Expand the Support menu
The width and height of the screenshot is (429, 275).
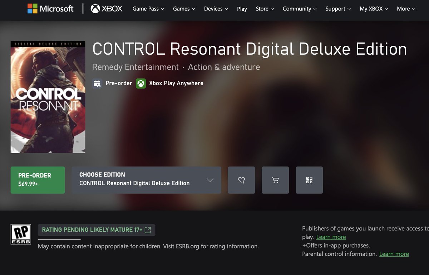[338, 9]
